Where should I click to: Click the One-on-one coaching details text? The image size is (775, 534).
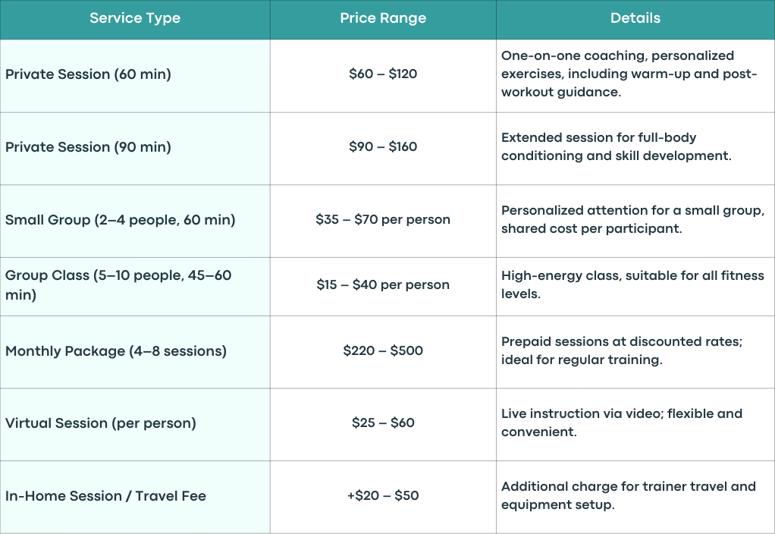629,74
